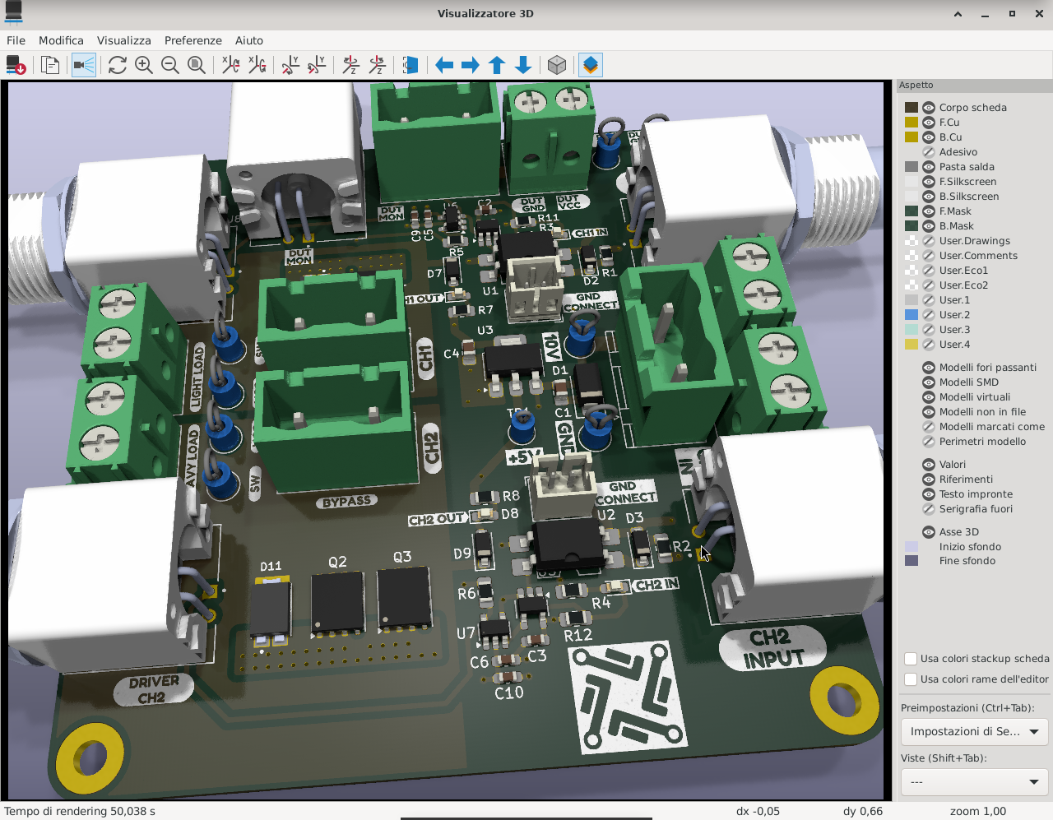
Task: Click the reload board icon
Action: click(117, 65)
